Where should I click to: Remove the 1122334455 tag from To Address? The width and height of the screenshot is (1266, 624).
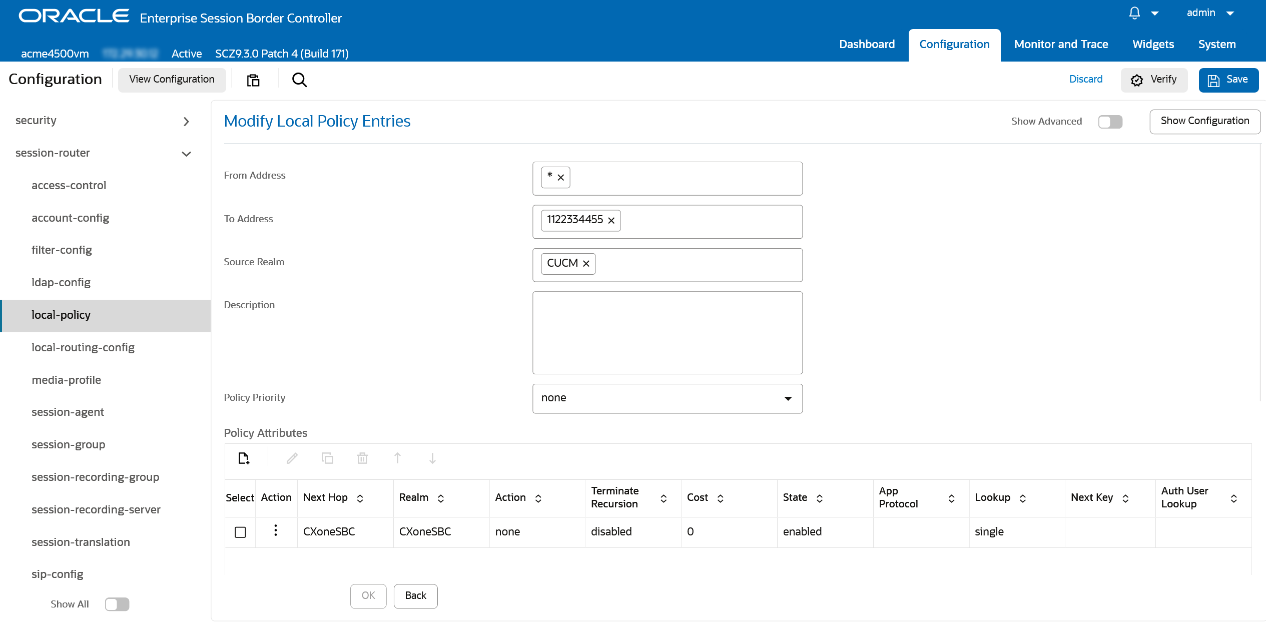pyautogui.click(x=611, y=221)
